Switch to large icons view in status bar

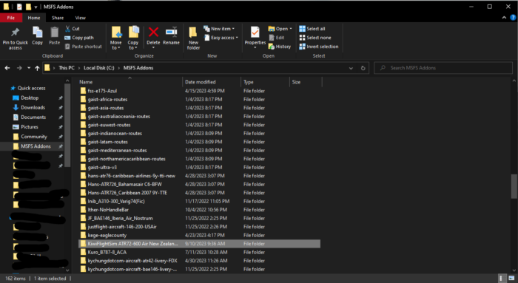[x=511, y=279]
